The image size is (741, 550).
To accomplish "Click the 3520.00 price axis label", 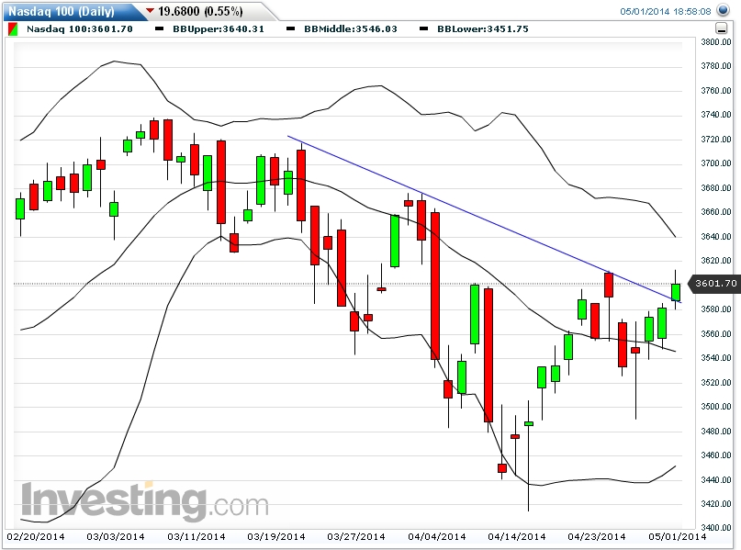I will pyautogui.click(x=715, y=382).
